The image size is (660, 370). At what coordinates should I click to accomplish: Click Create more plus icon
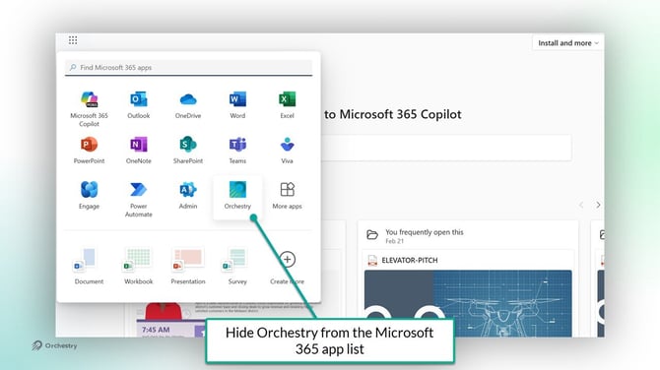(287, 260)
